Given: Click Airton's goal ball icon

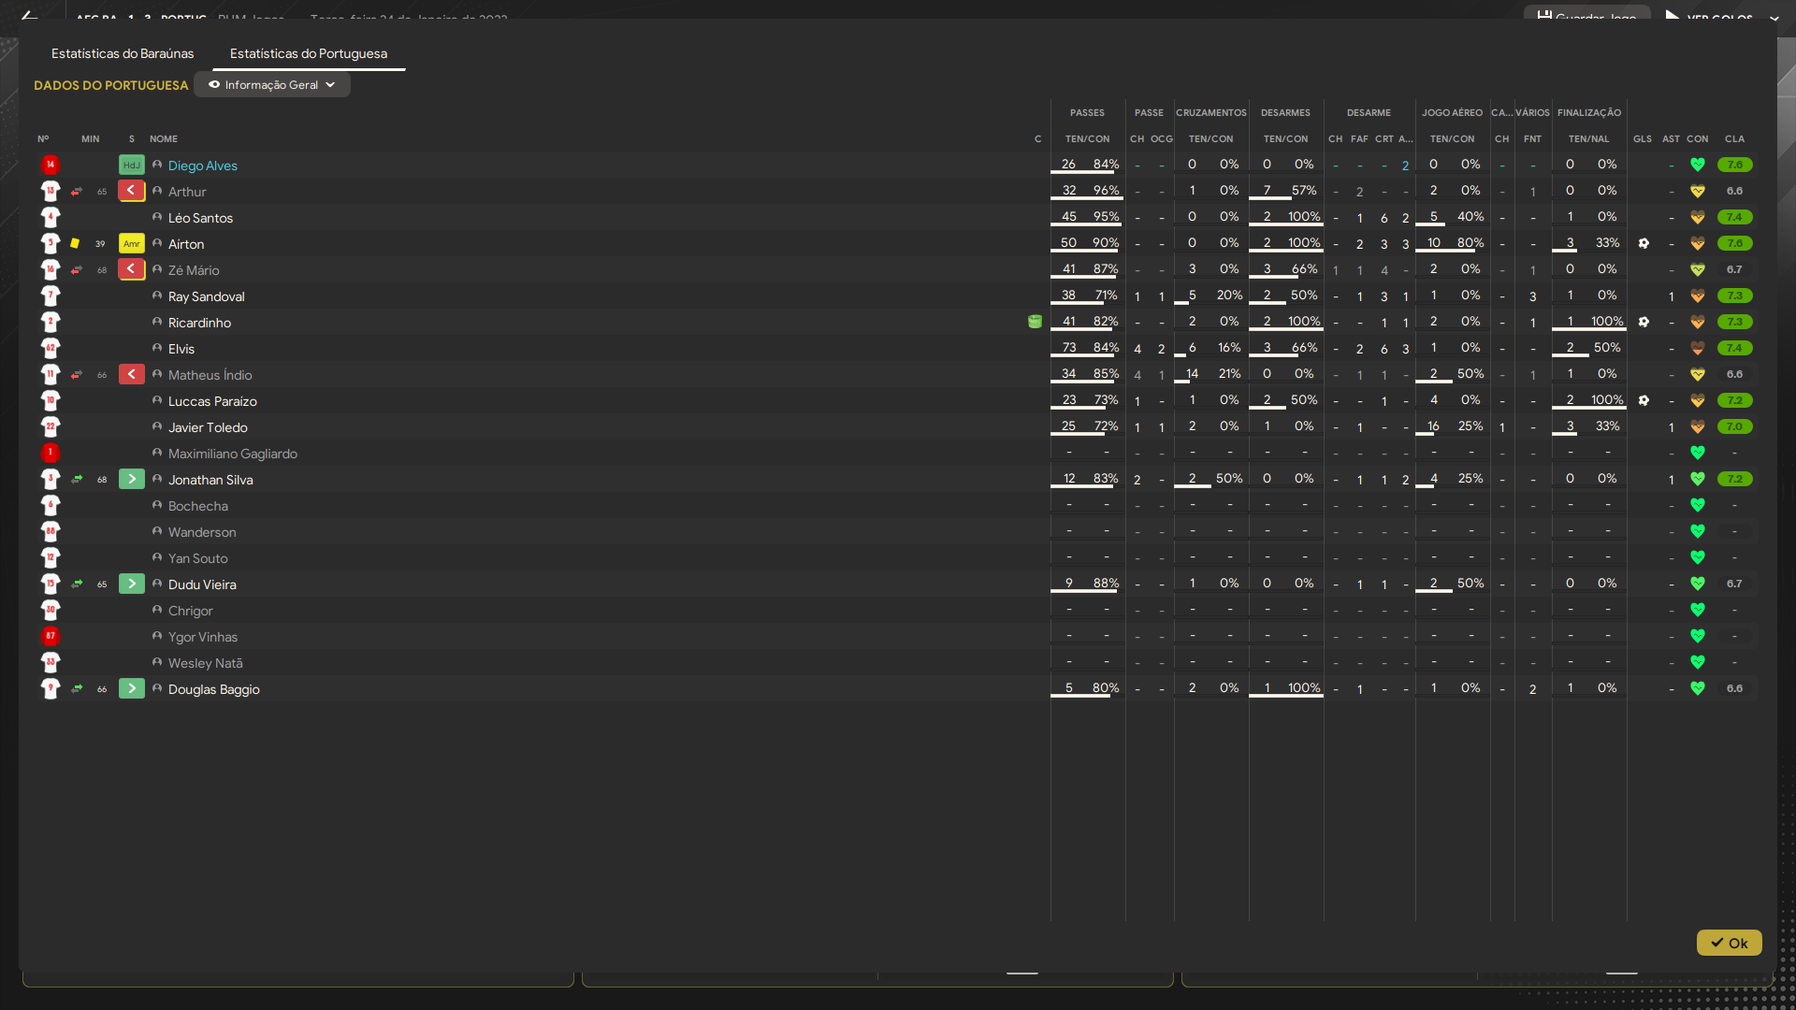Looking at the screenshot, I should 1644,243.
